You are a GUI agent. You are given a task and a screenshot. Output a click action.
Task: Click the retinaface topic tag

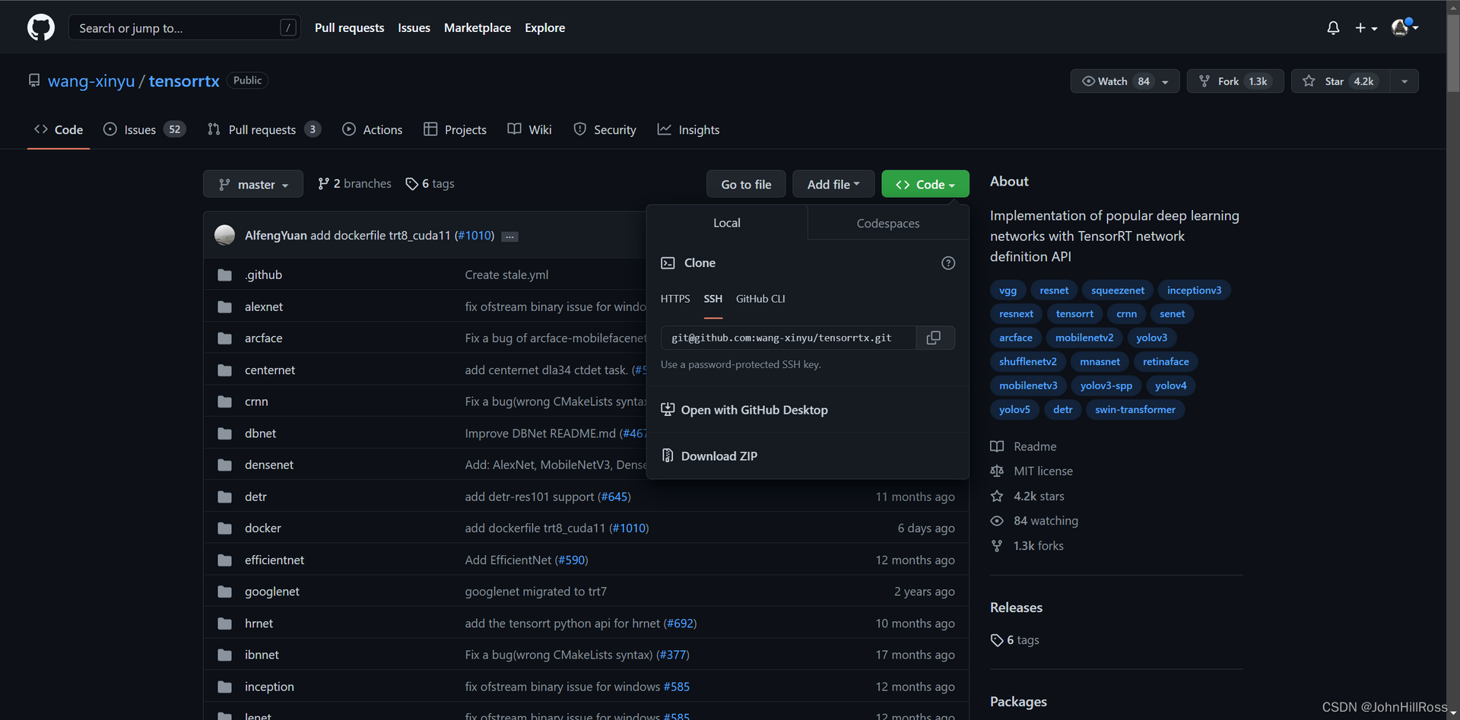pyautogui.click(x=1166, y=361)
